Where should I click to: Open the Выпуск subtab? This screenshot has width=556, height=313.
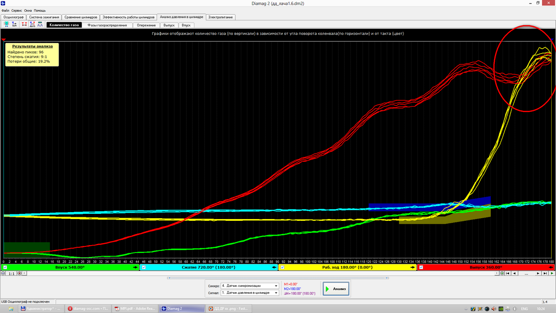[169, 25]
